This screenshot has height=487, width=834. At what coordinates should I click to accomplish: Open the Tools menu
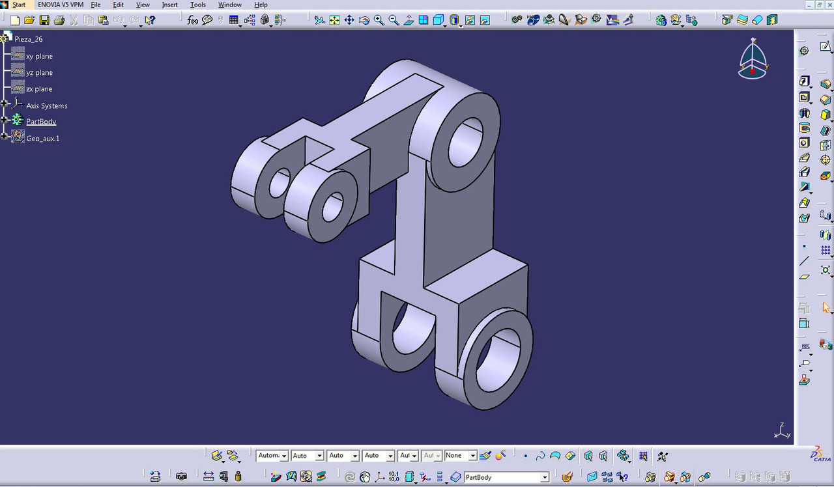pyautogui.click(x=197, y=5)
